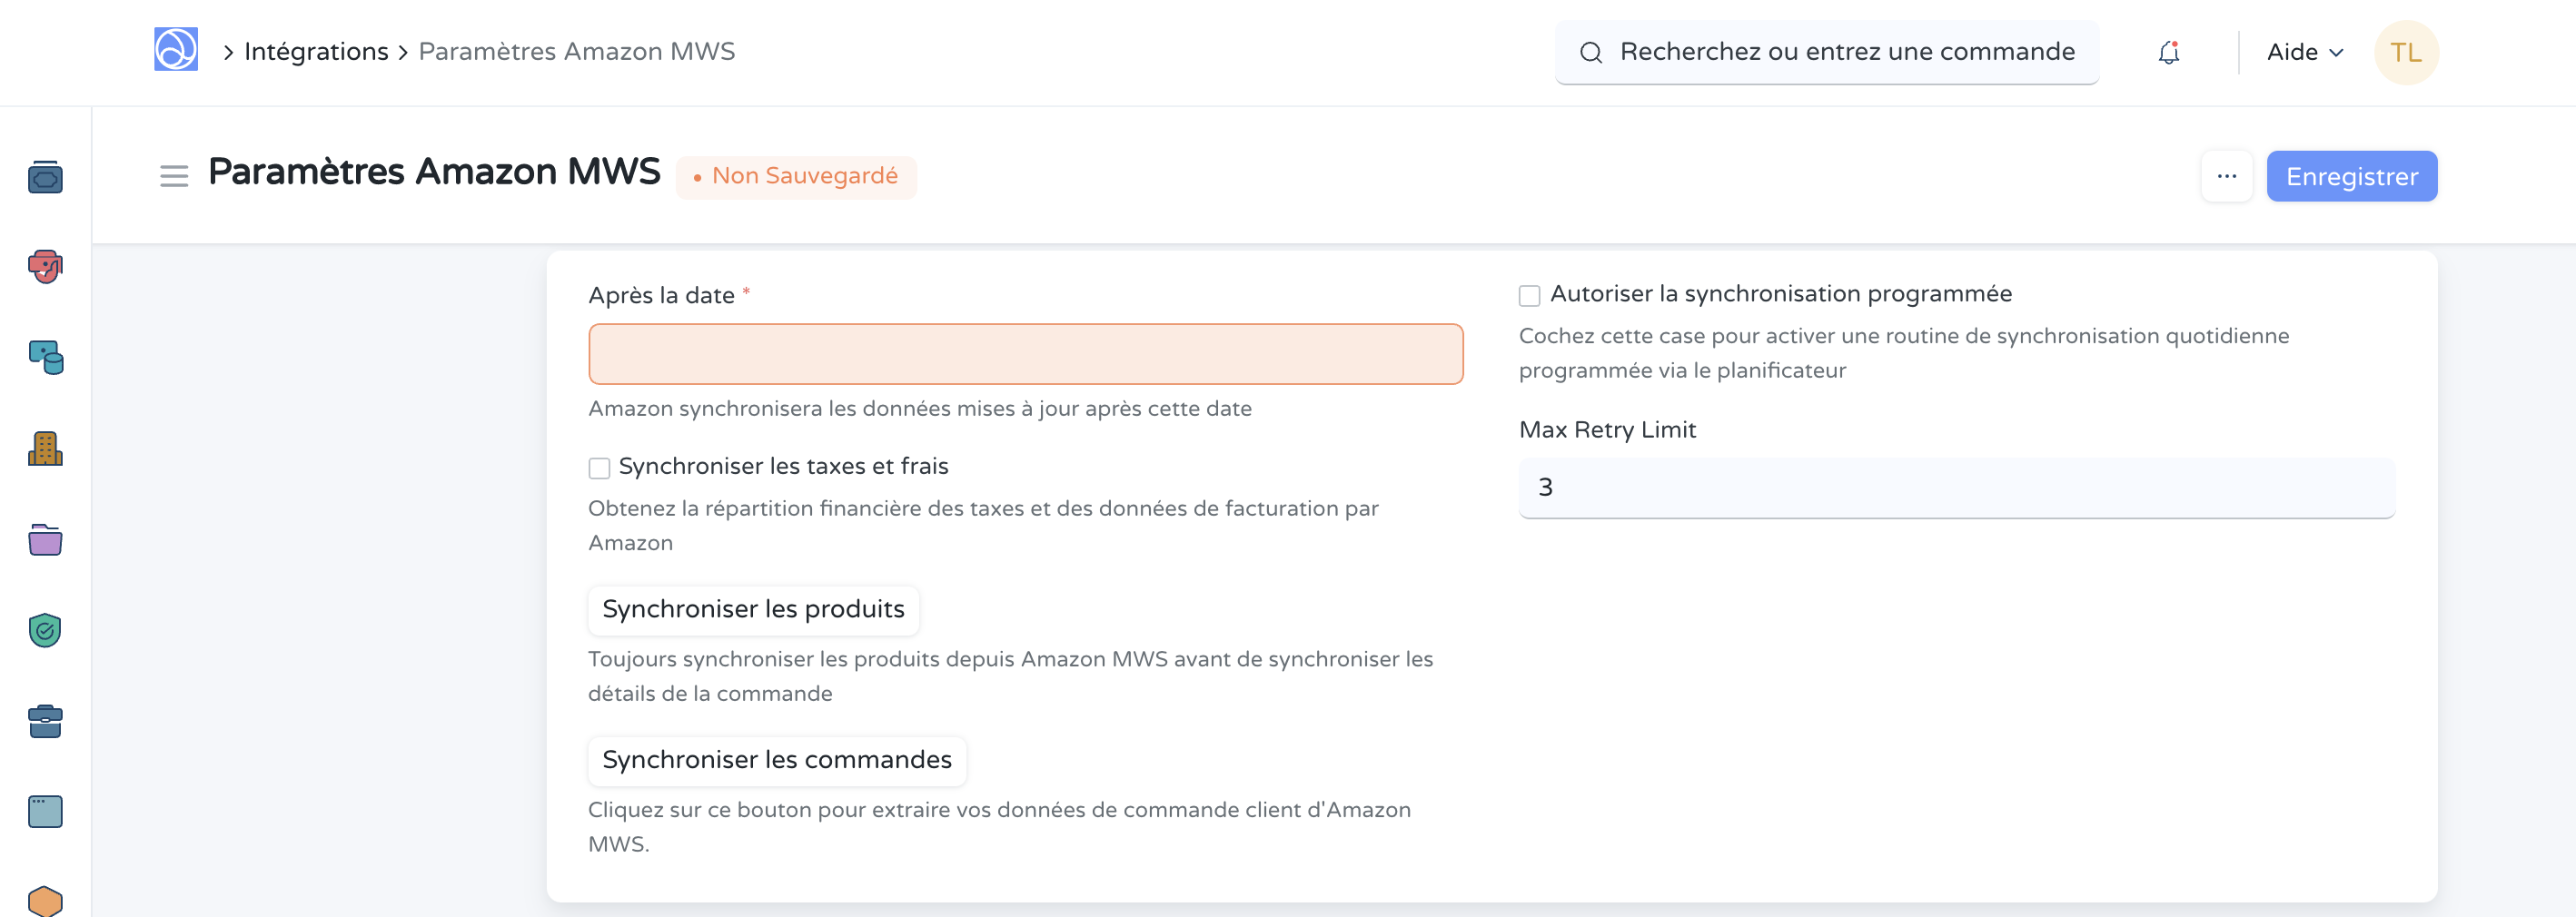Image resolution: width=2576 pixels, height=917 pixels.
Task: Click the Après la date field
Action: coord(1025,354)
